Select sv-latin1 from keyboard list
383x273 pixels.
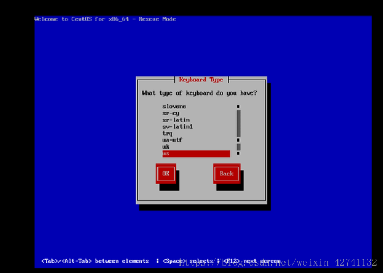pyautogui.click(x=178, y=127)
